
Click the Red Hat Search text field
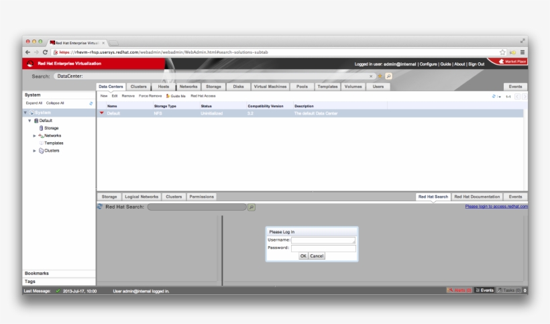197,207
